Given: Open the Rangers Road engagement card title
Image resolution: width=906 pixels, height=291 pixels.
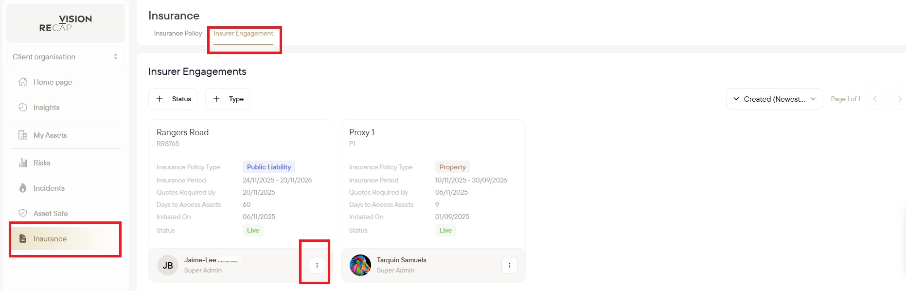Looking at the screenshot, I should pos(182,132).
